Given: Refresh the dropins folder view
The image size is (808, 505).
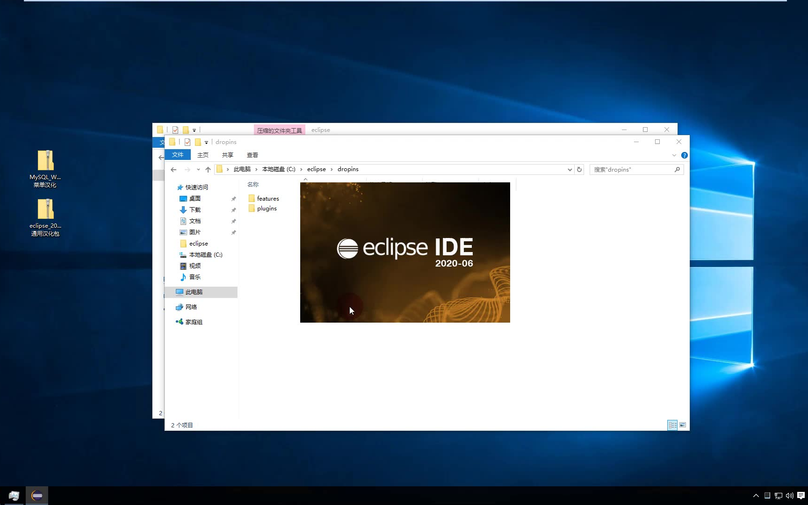Looking at the screenshot, I should tap(579, 170).
